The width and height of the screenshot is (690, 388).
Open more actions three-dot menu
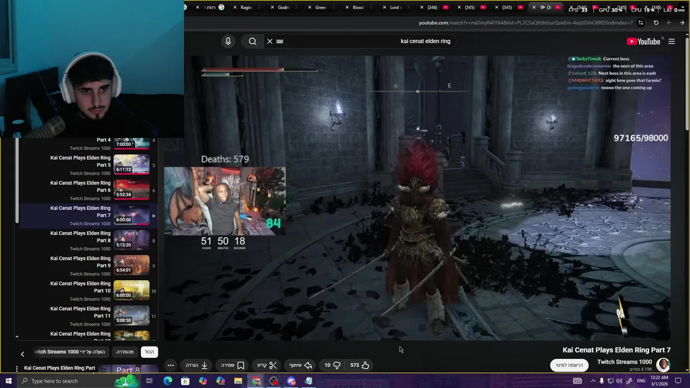(170, 365)
